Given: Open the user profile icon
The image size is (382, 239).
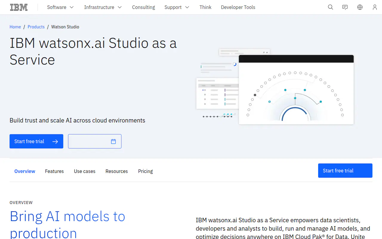Looking at the screenshot, I should (x=375, y=7).
